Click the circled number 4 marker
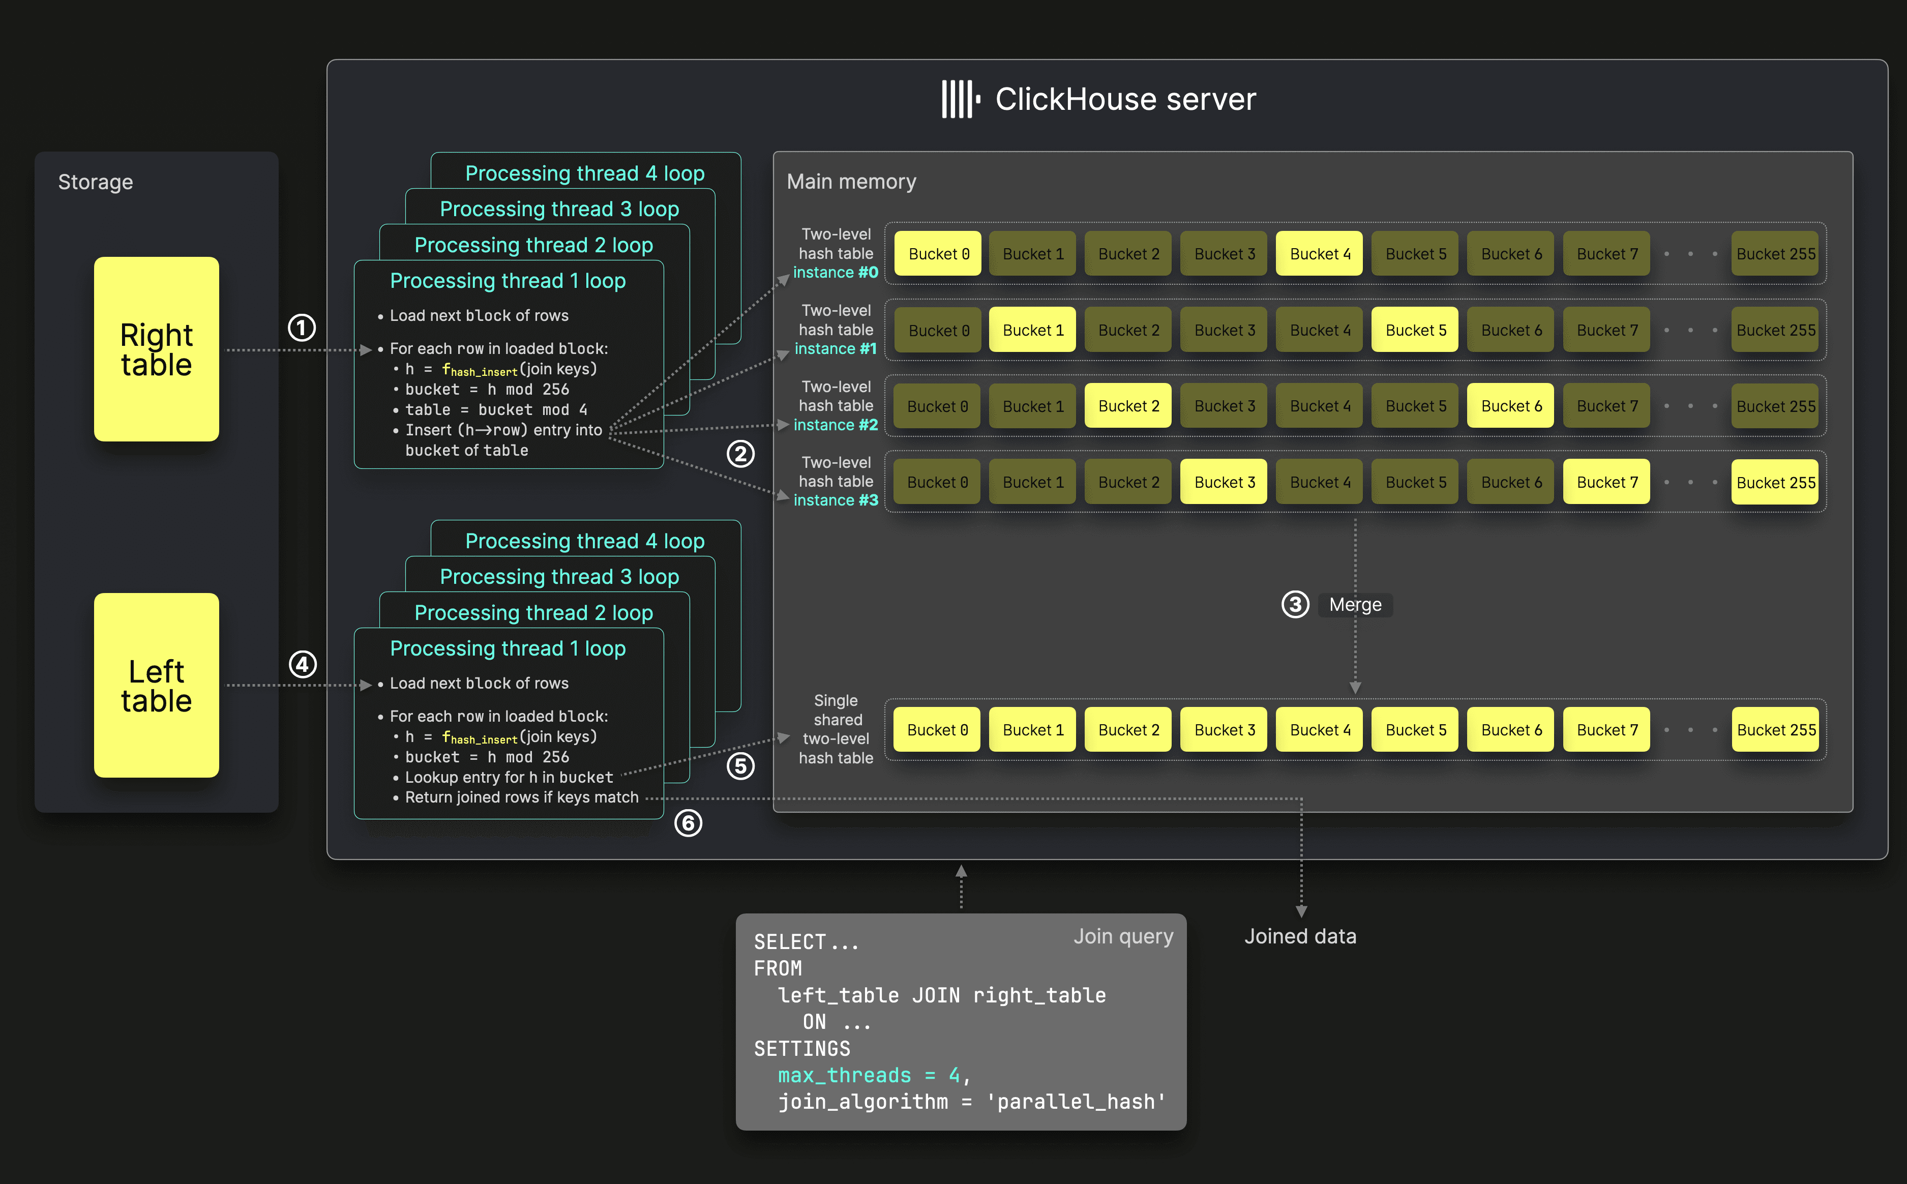This screenshot has height=1184, width=1907. coord(303,665)
